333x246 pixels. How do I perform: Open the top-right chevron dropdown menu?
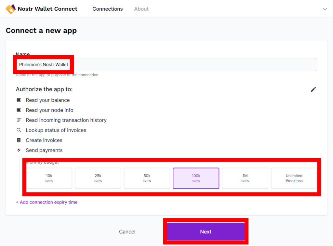pos(325,9)
